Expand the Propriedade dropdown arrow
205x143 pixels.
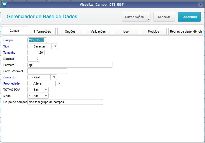(x=59, y=83)
